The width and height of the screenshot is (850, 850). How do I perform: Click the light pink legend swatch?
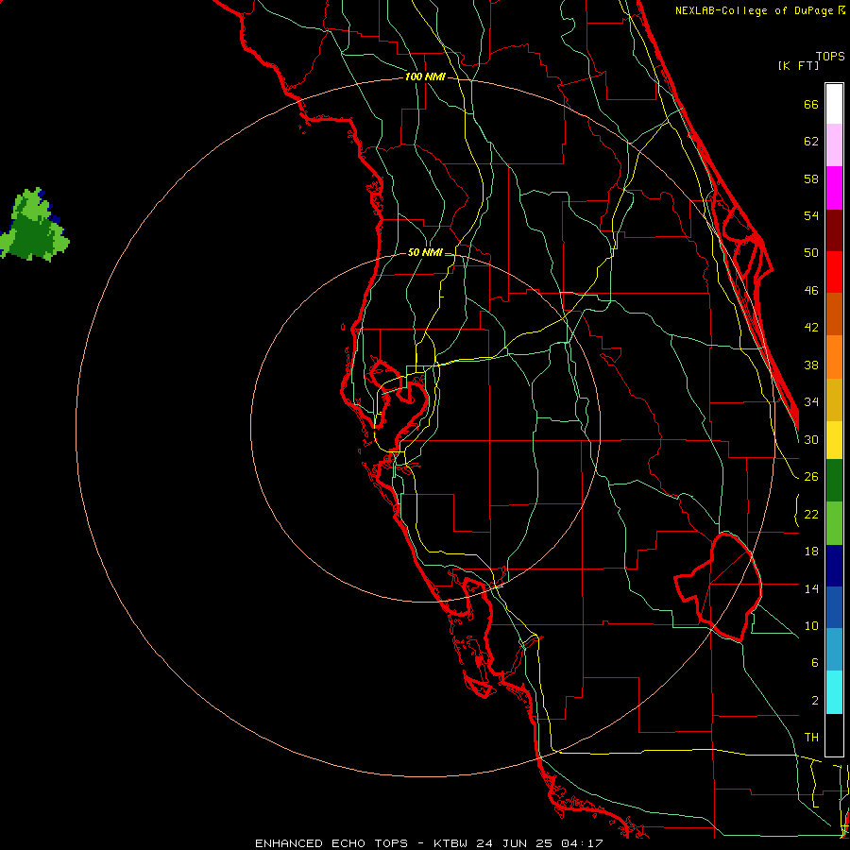click(834, 145)
